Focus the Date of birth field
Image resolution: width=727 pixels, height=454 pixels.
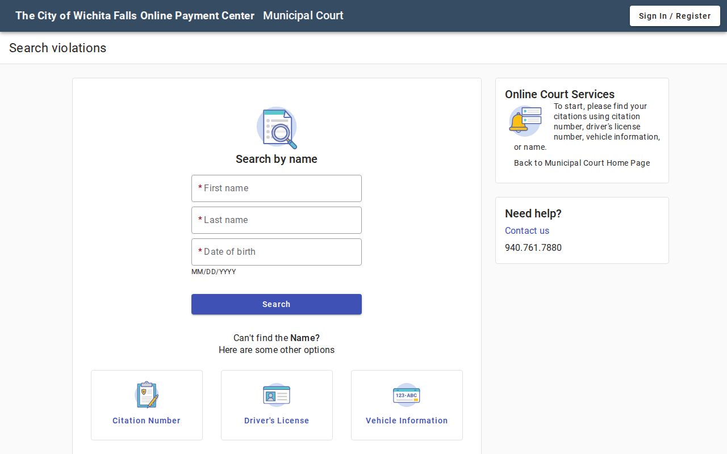tap(277, 252)
